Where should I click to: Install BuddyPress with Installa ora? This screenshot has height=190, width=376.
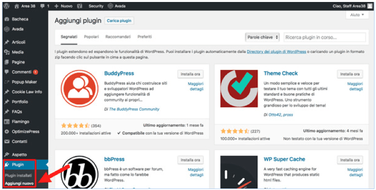[x=190, y=74]
